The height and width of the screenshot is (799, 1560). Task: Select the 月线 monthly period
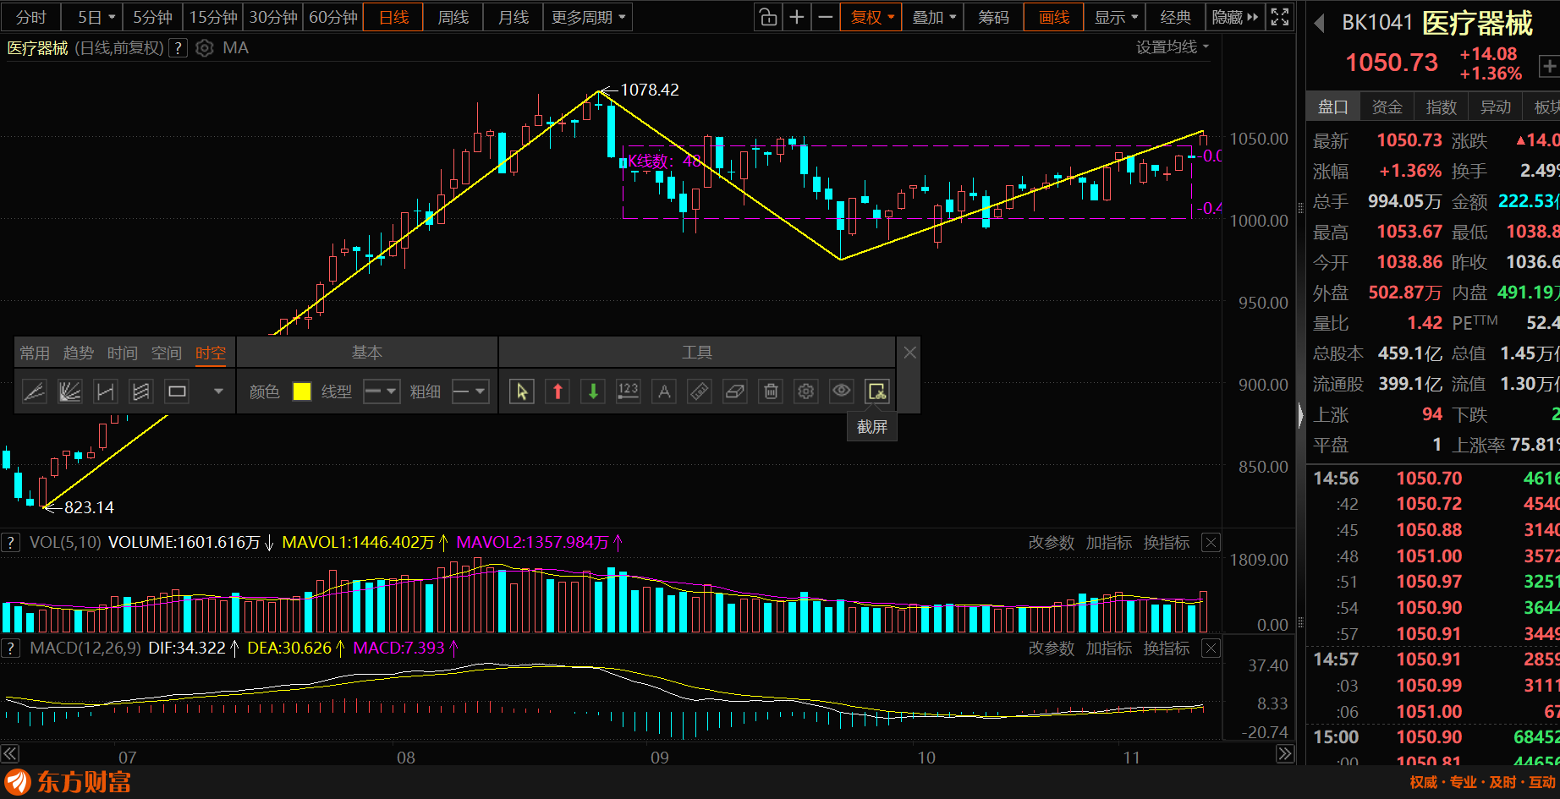point(514,17)
